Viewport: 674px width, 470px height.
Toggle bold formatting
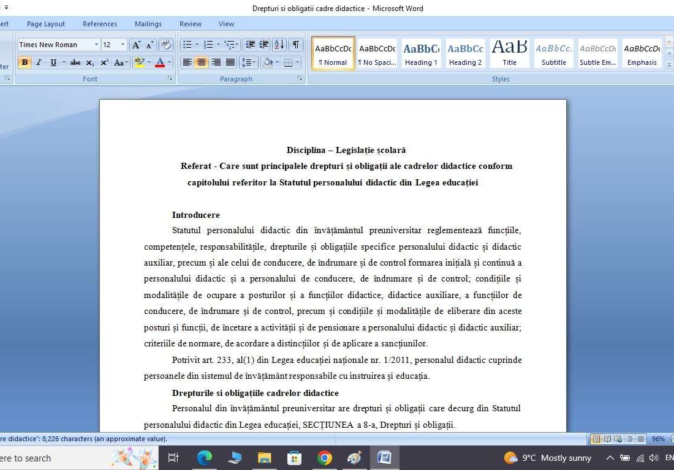25,62
